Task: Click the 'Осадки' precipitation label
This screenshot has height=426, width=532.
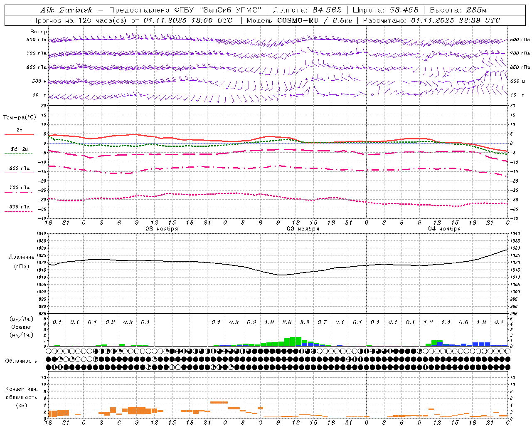Action: [22, 327]
